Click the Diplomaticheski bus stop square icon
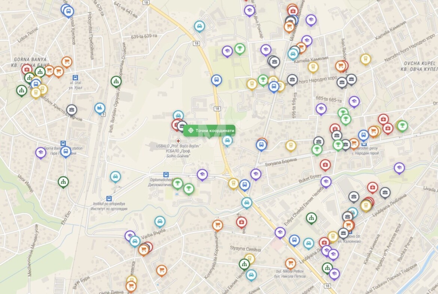The height and width of the screenshot is (294, 438). [x=166, y=175]
